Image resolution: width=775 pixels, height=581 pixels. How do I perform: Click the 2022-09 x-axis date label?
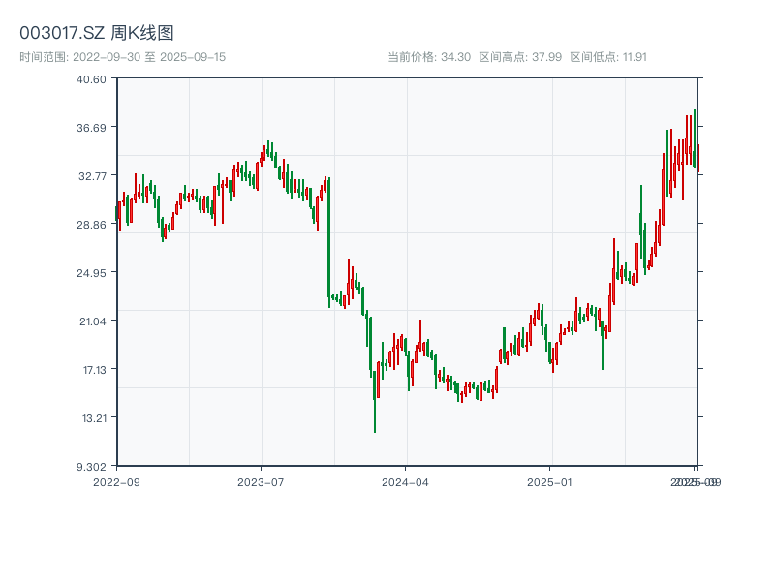coord(116,481)
